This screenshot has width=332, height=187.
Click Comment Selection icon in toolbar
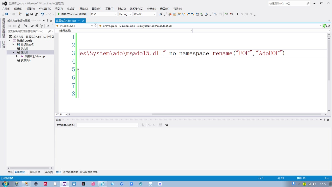(x=226, y=14)
